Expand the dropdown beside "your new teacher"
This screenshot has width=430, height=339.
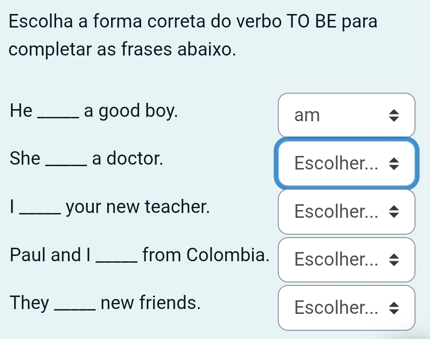(346, 212)
